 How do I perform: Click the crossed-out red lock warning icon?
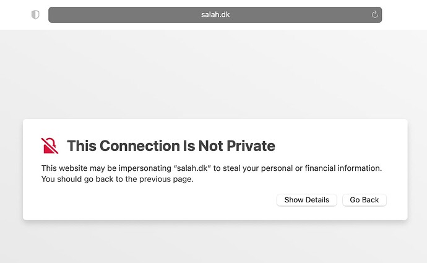50,145
